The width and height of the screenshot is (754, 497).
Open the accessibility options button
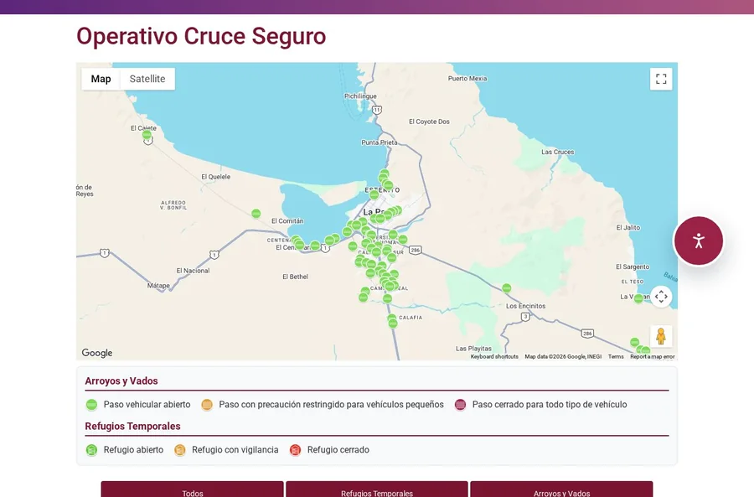[699, 241]
